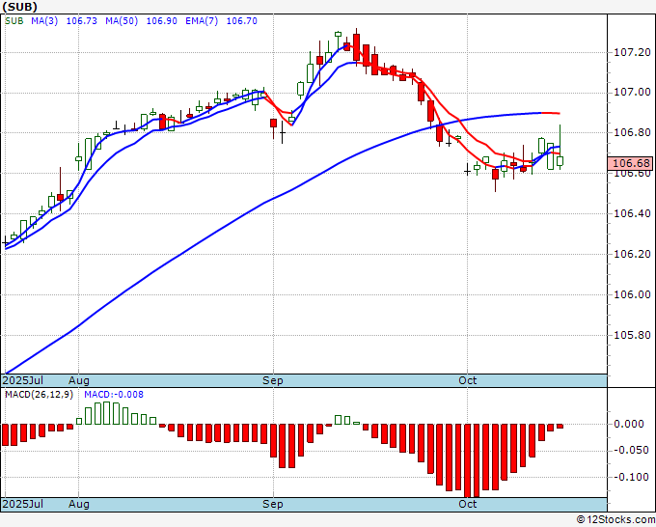Click the current price tag 106.68
The height and width of the screenshot is (527, 656).
pyautogui.click(x=630, y=164)
